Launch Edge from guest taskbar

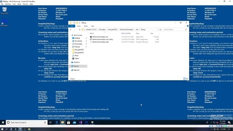pyautogui.click(x=57, y=122)
